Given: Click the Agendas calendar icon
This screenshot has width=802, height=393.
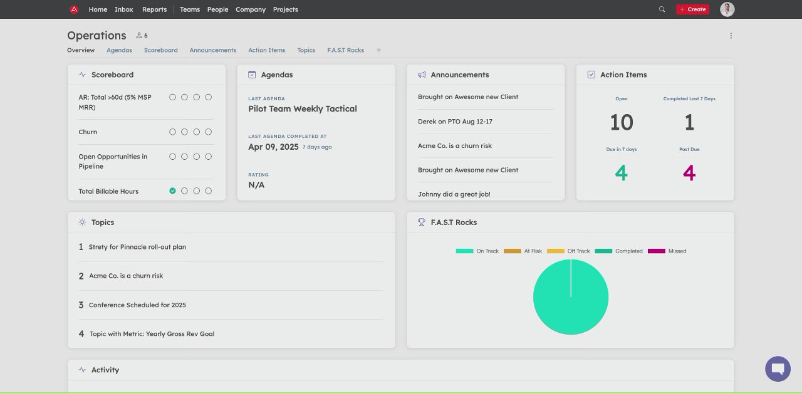Looking at the screenshot, I should (x=252, y=75).
